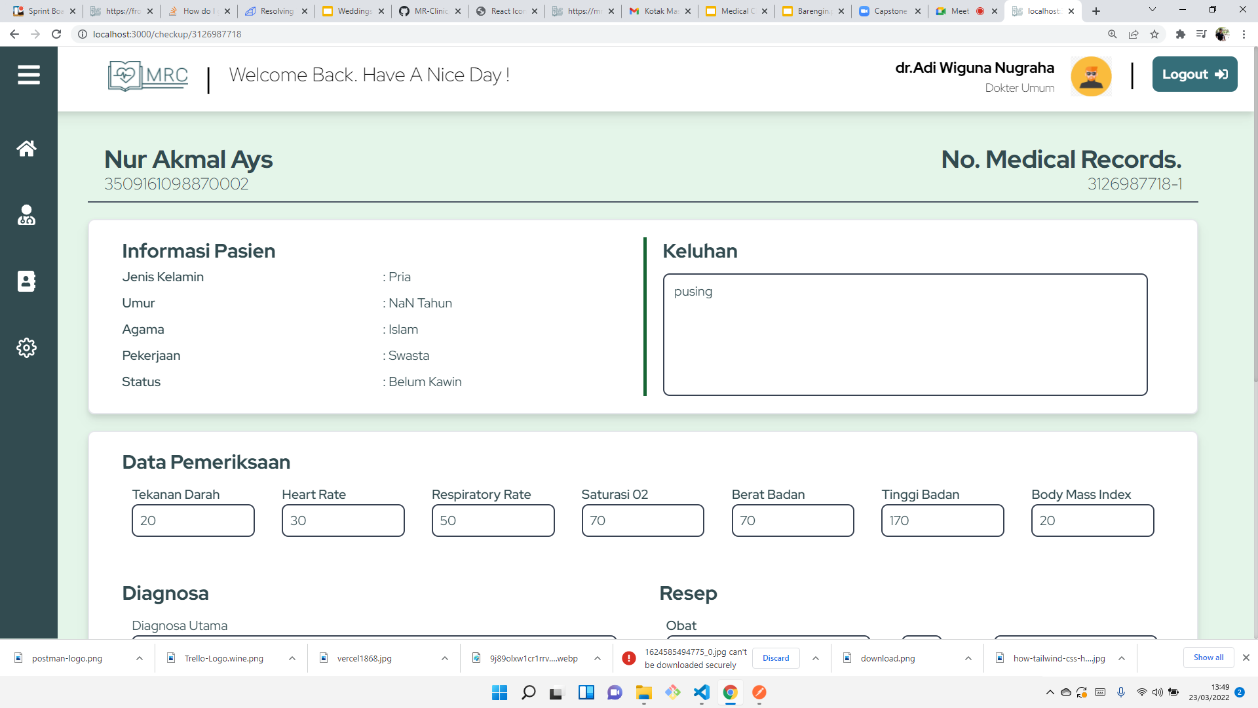
Task: Expand options for download.png file
Action: click(x=968, y=658)
